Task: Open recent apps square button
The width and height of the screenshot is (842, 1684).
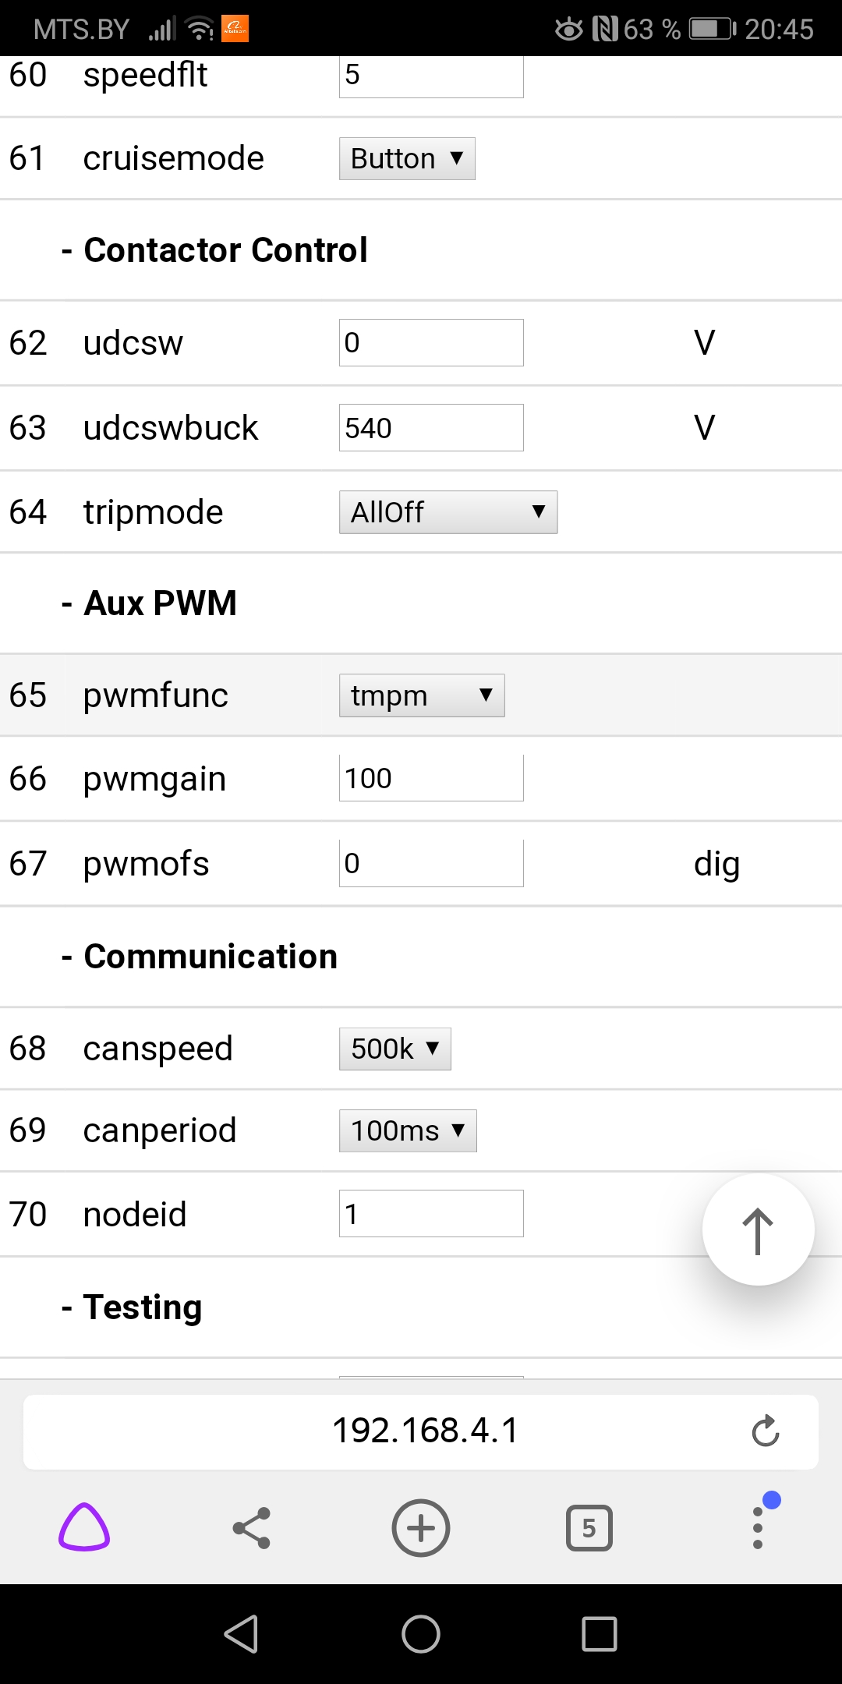Action: (600, 1633)
